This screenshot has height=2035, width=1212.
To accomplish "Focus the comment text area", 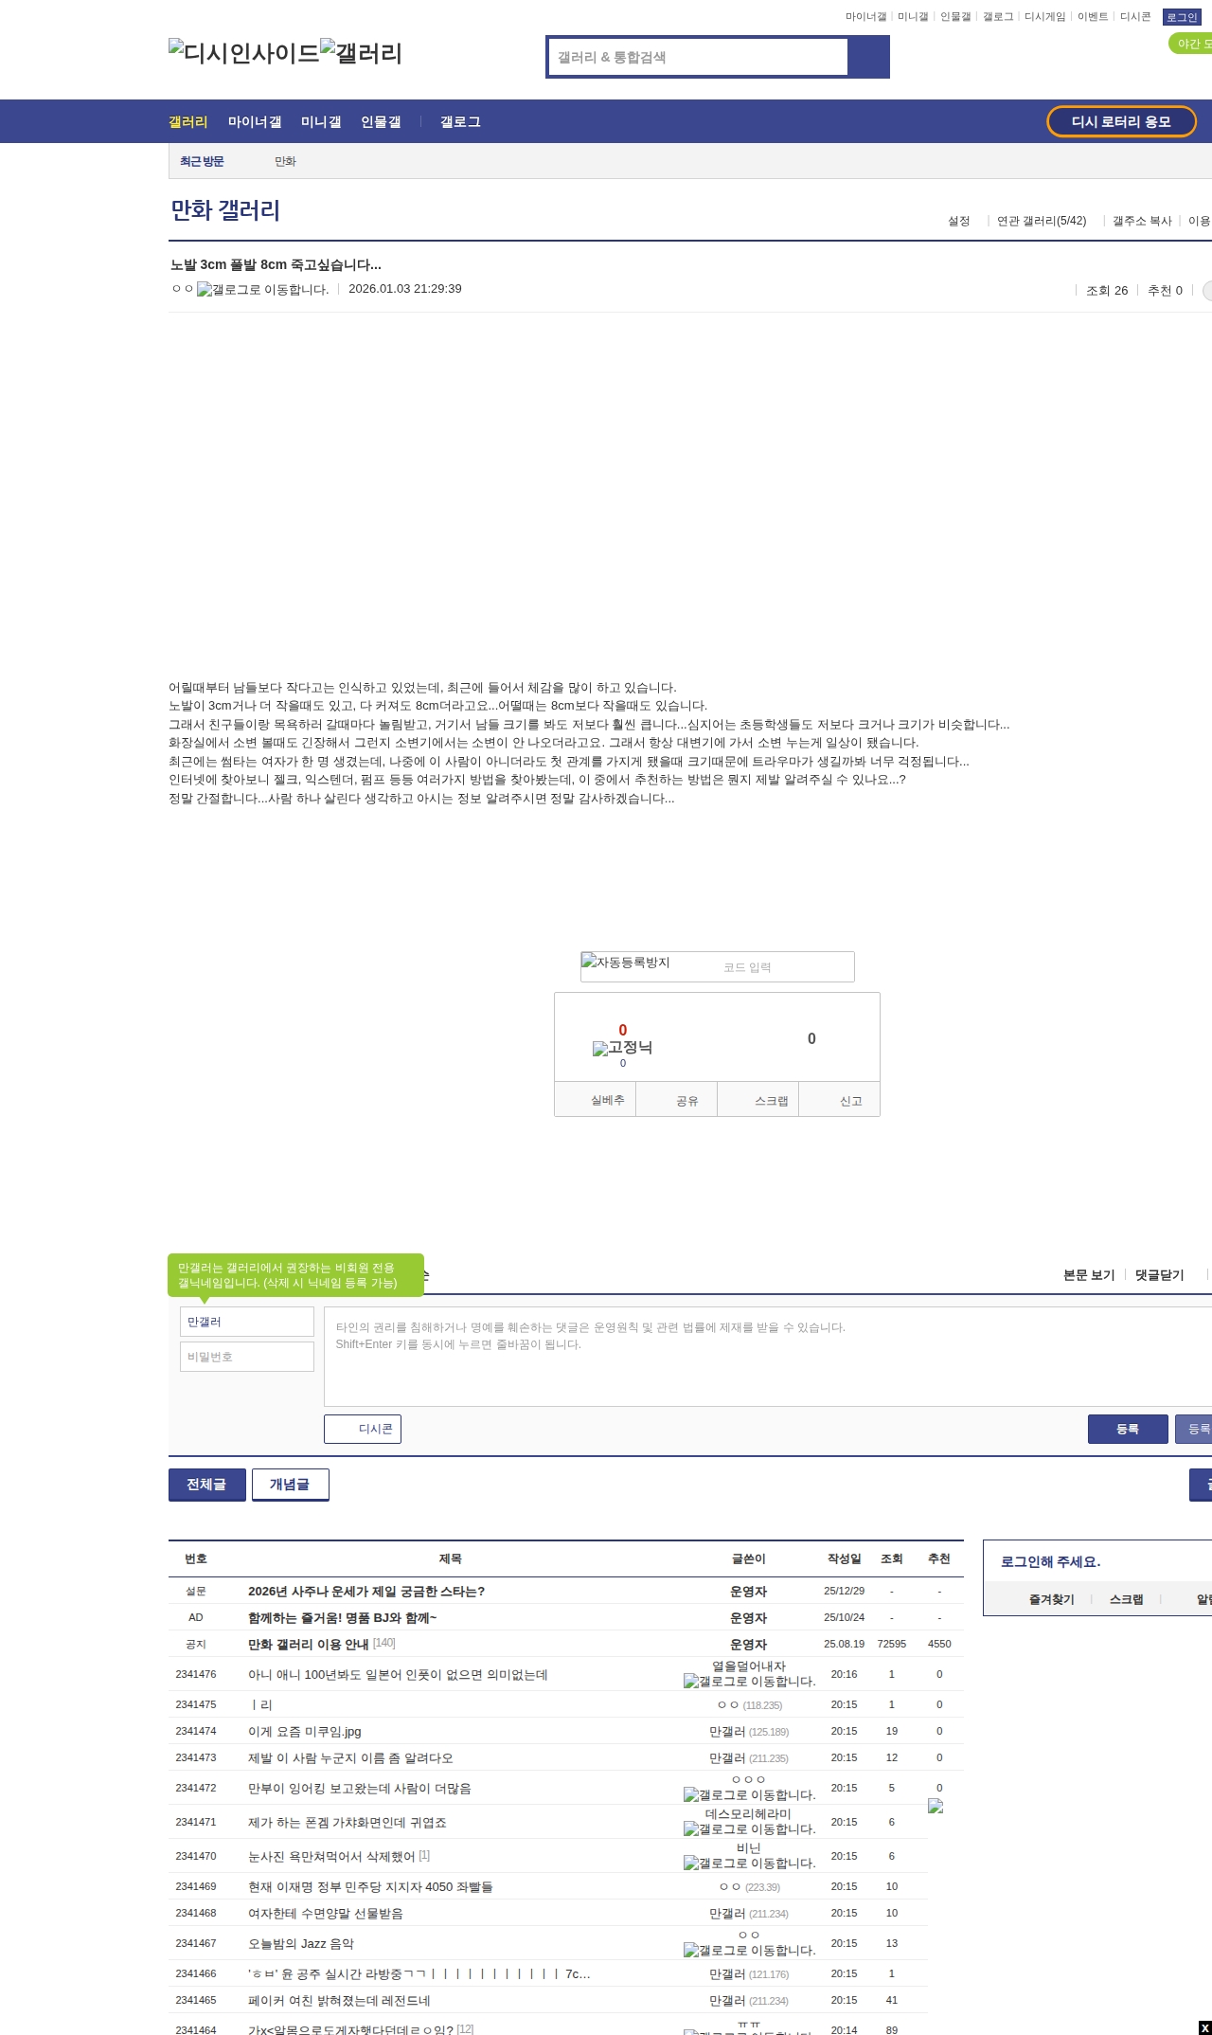I will tap(768, 1357).
